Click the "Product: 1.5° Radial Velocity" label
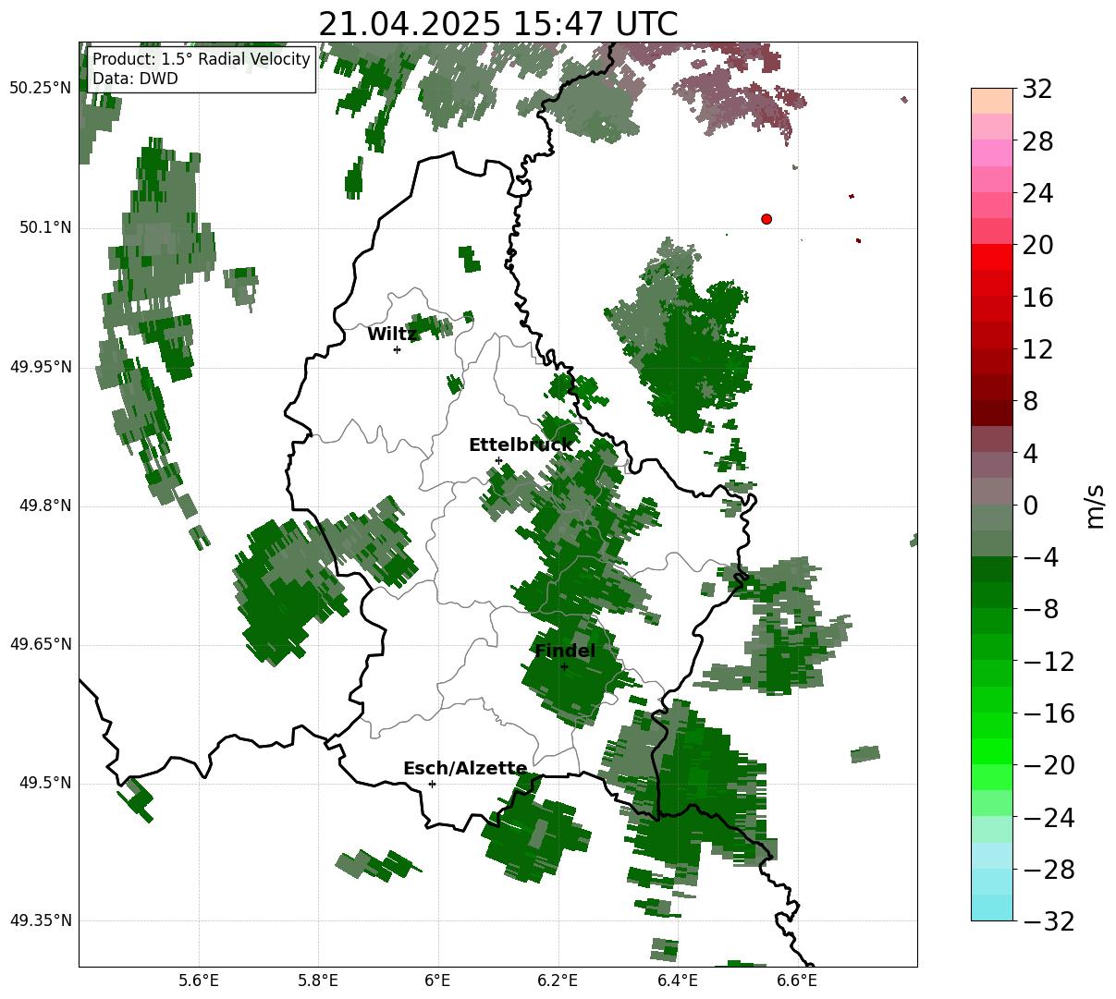This screenshot has width=1116, height=999. pos(202,60)
